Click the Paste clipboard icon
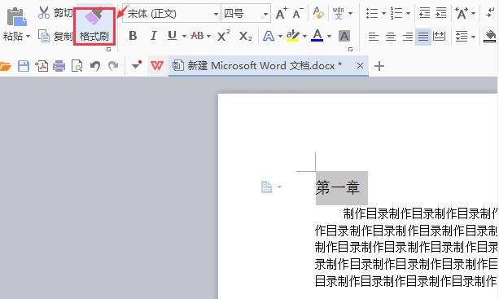499x299 pixels. (x=16, y=16)
